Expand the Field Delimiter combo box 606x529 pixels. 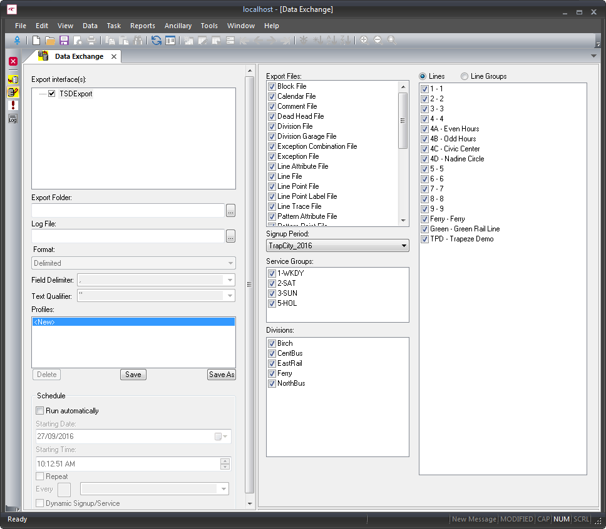(x=231, y=280)
